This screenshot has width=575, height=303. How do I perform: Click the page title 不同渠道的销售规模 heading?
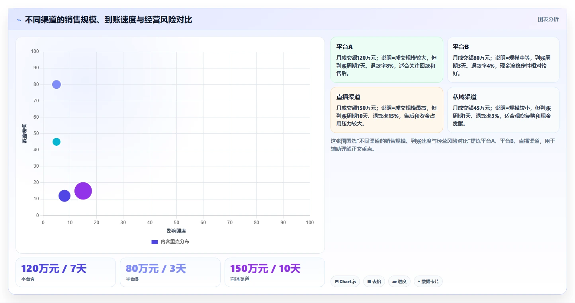point(108,20)
